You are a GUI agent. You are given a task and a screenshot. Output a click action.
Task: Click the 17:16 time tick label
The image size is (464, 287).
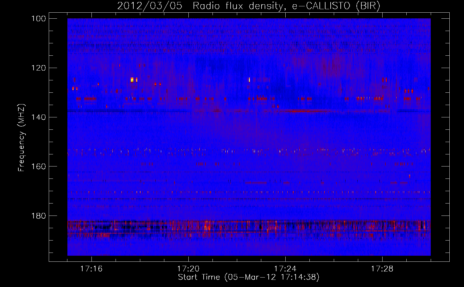pos(91,269)
